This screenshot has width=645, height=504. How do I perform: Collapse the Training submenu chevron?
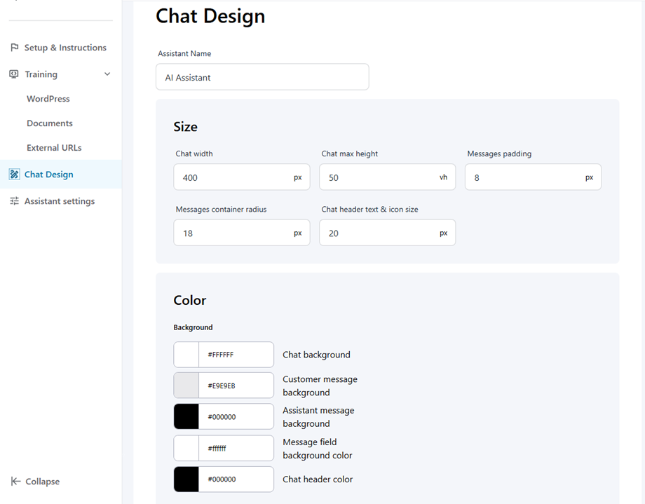tap(107, 74)
